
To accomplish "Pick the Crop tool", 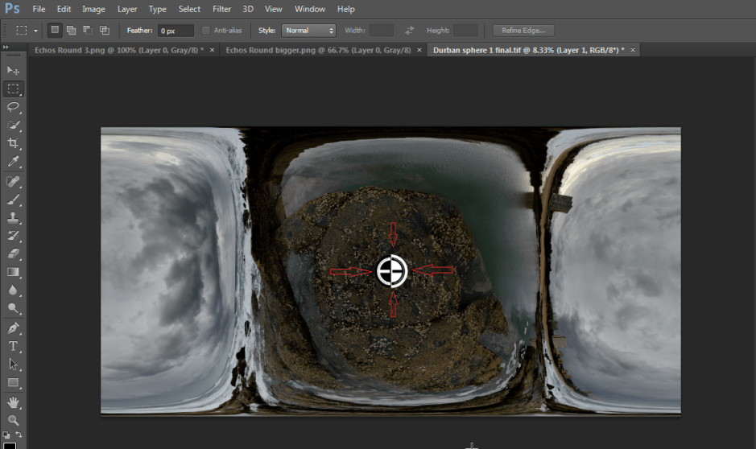I will click(x=13, y=143).
